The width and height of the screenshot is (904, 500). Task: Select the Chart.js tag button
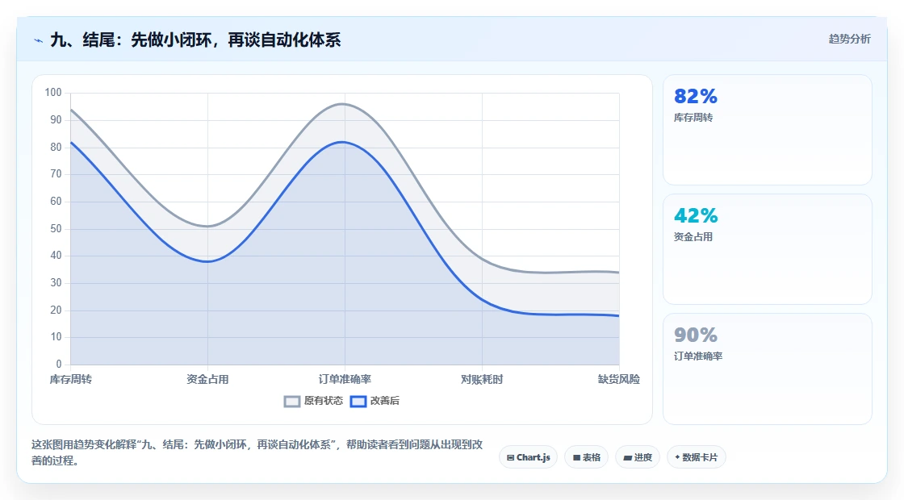tap(528, 457)
